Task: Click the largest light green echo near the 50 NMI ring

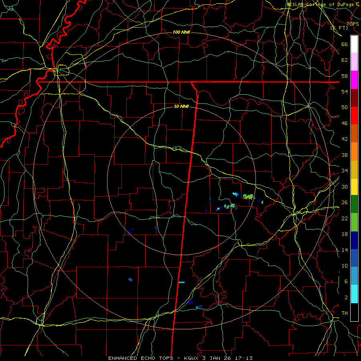Action: (248, 197)
